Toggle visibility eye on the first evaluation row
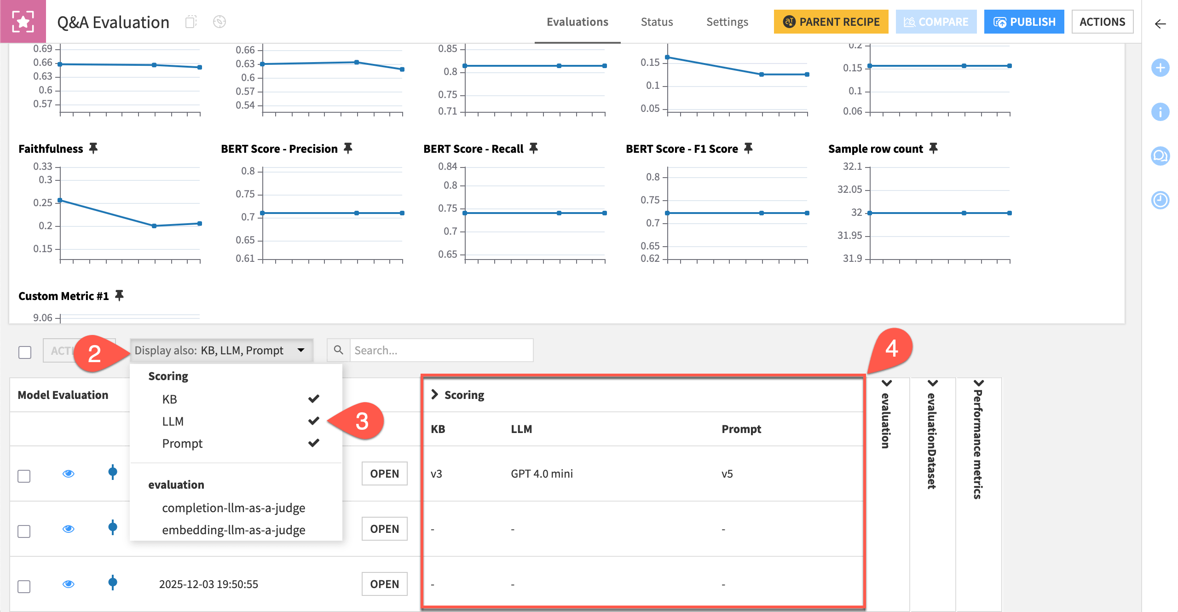Screen dimensions: 1178x612 point(68,473)
